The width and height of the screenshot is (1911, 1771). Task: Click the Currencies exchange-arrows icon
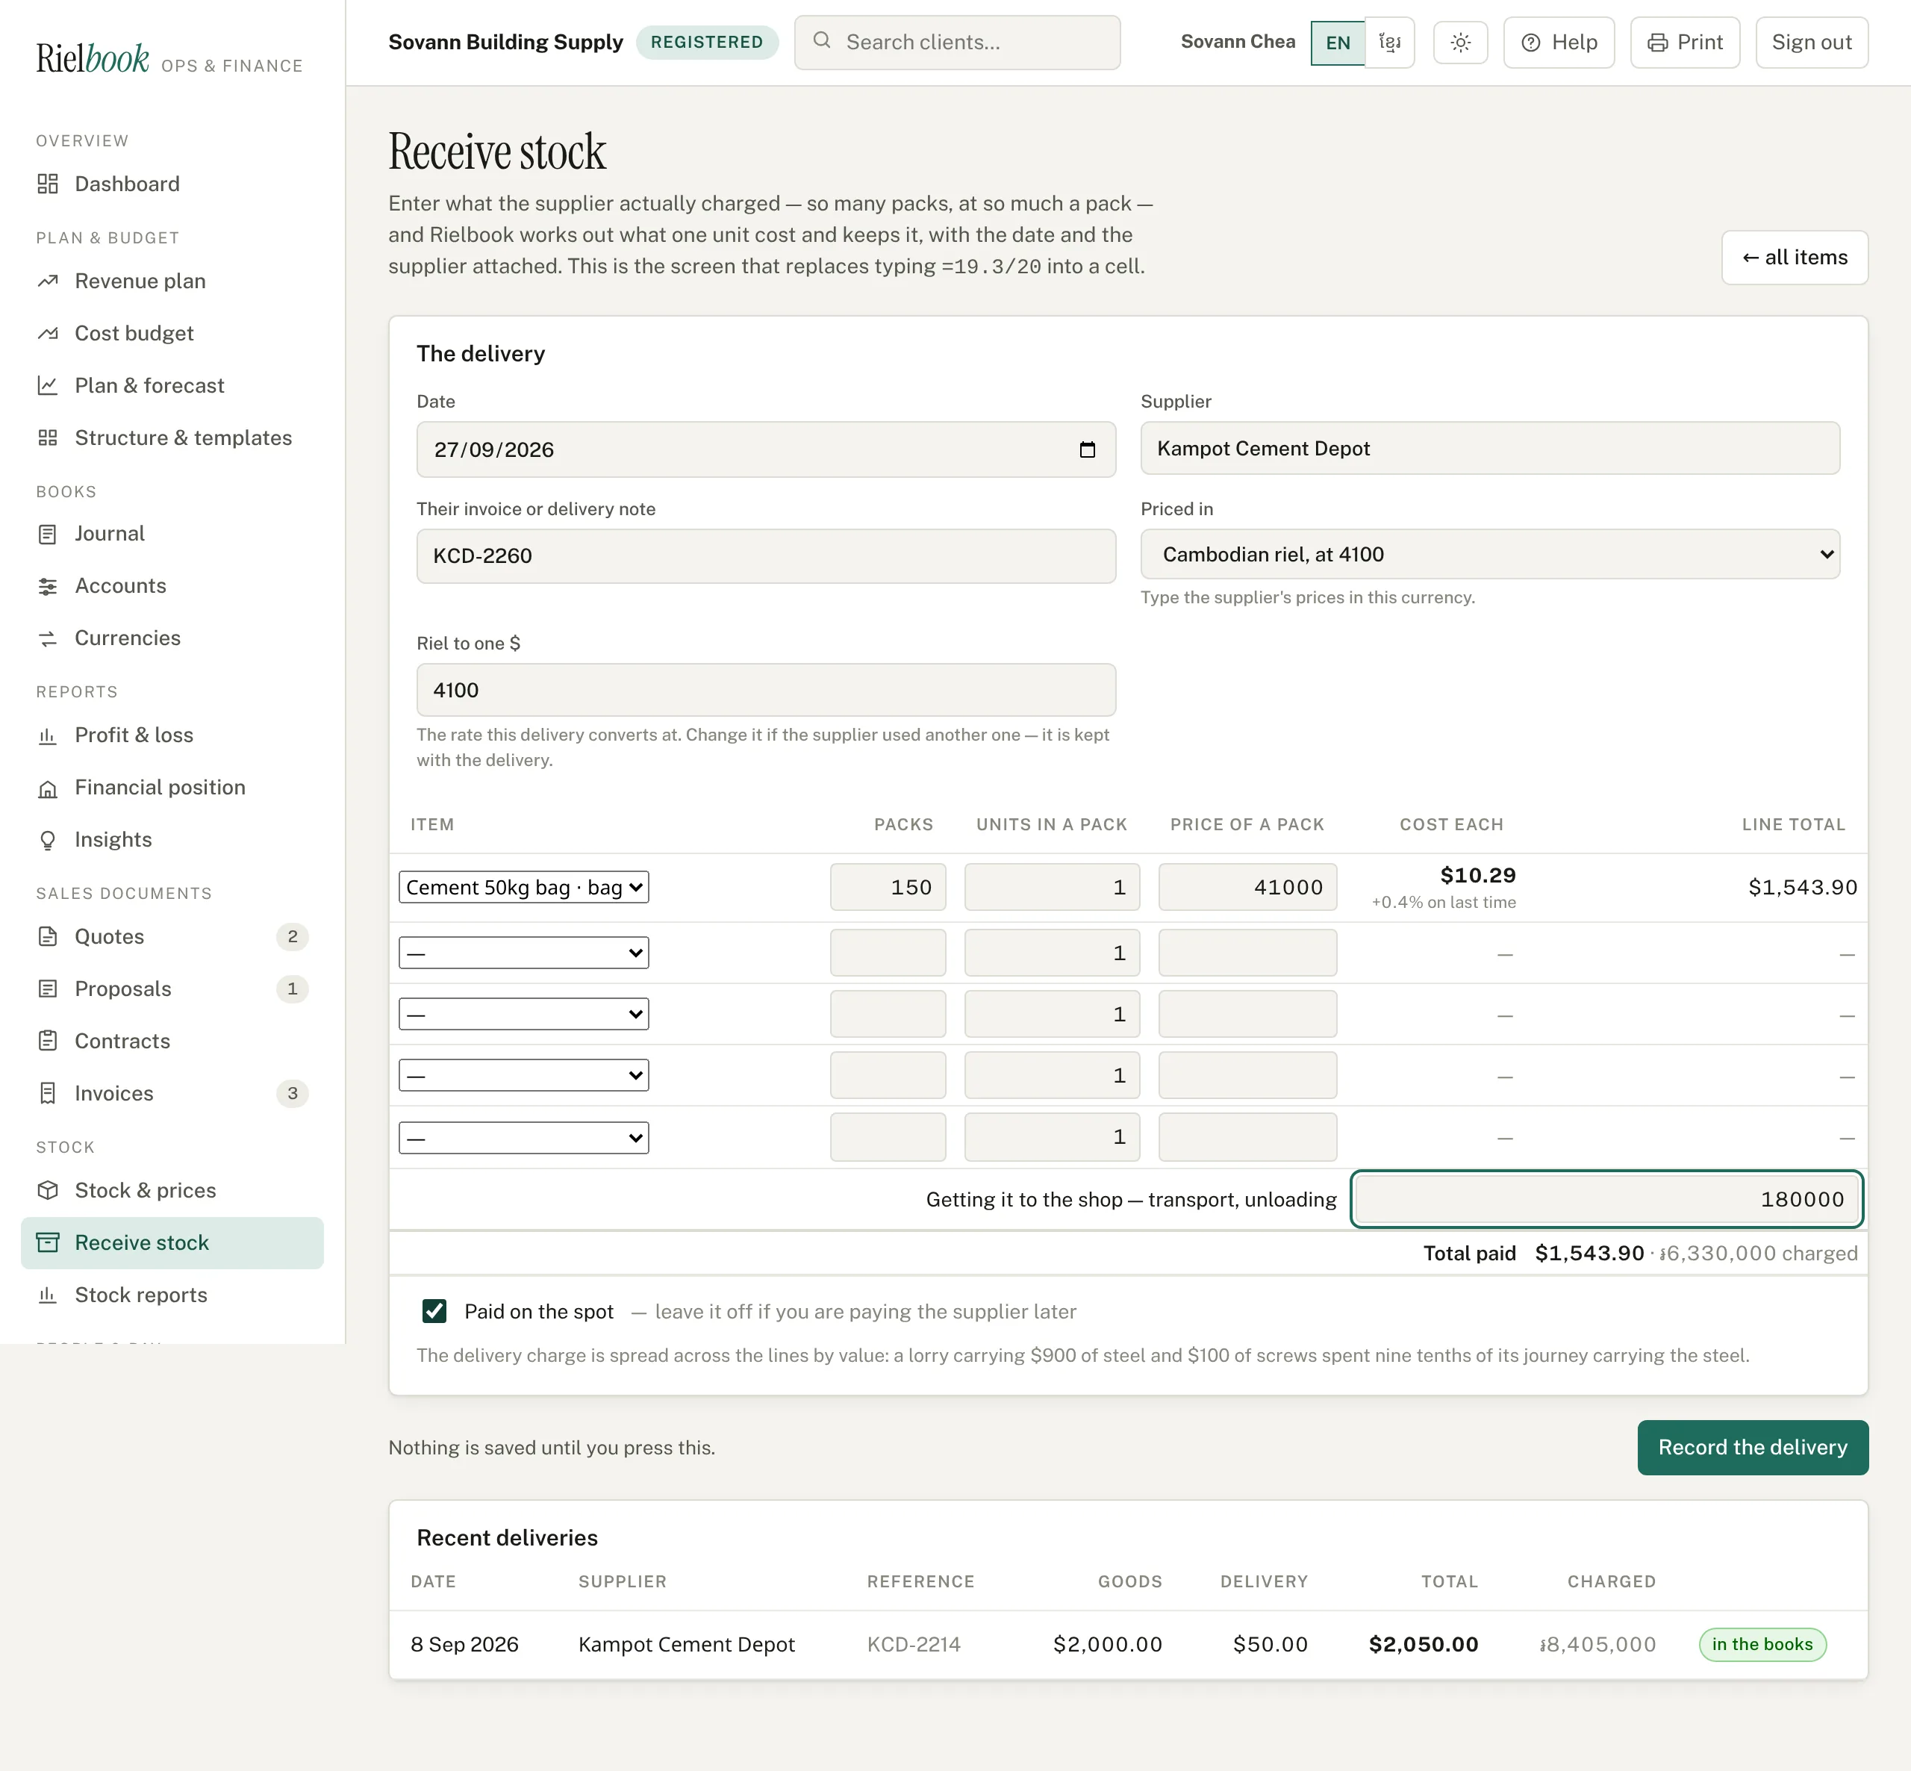tap(48, 638)
